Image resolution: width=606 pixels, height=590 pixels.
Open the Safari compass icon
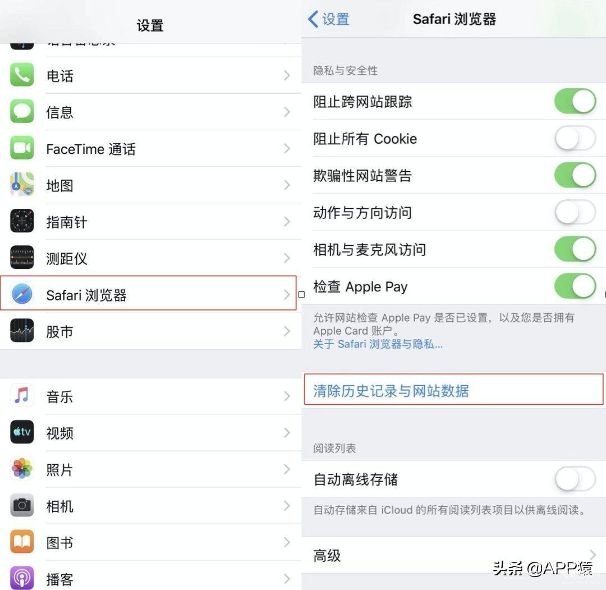pyautogui.click(x=22, y=294)
